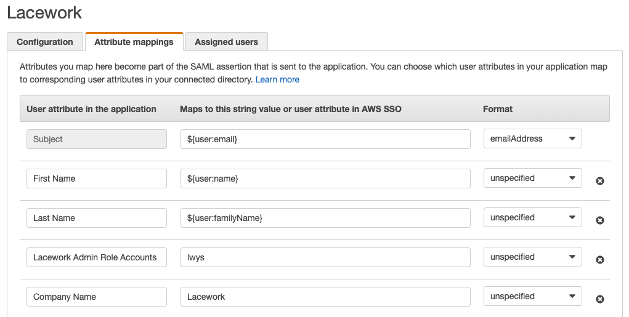The height and width of the screenshot is (317, 629).
Task: Open format dropdown for Last Name
Action: pos(533,218)
